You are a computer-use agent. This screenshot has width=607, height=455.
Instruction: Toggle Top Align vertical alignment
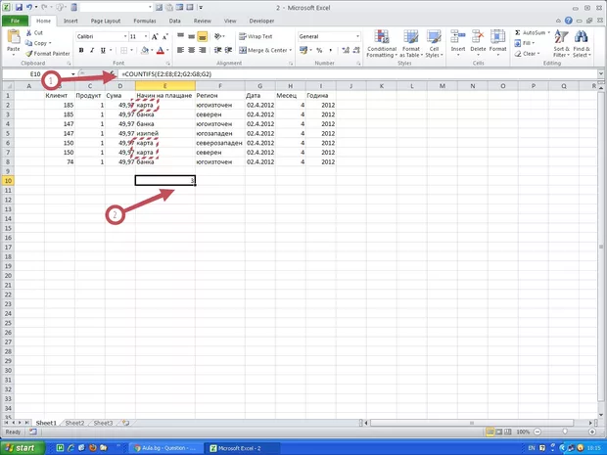tap(181, 36)
